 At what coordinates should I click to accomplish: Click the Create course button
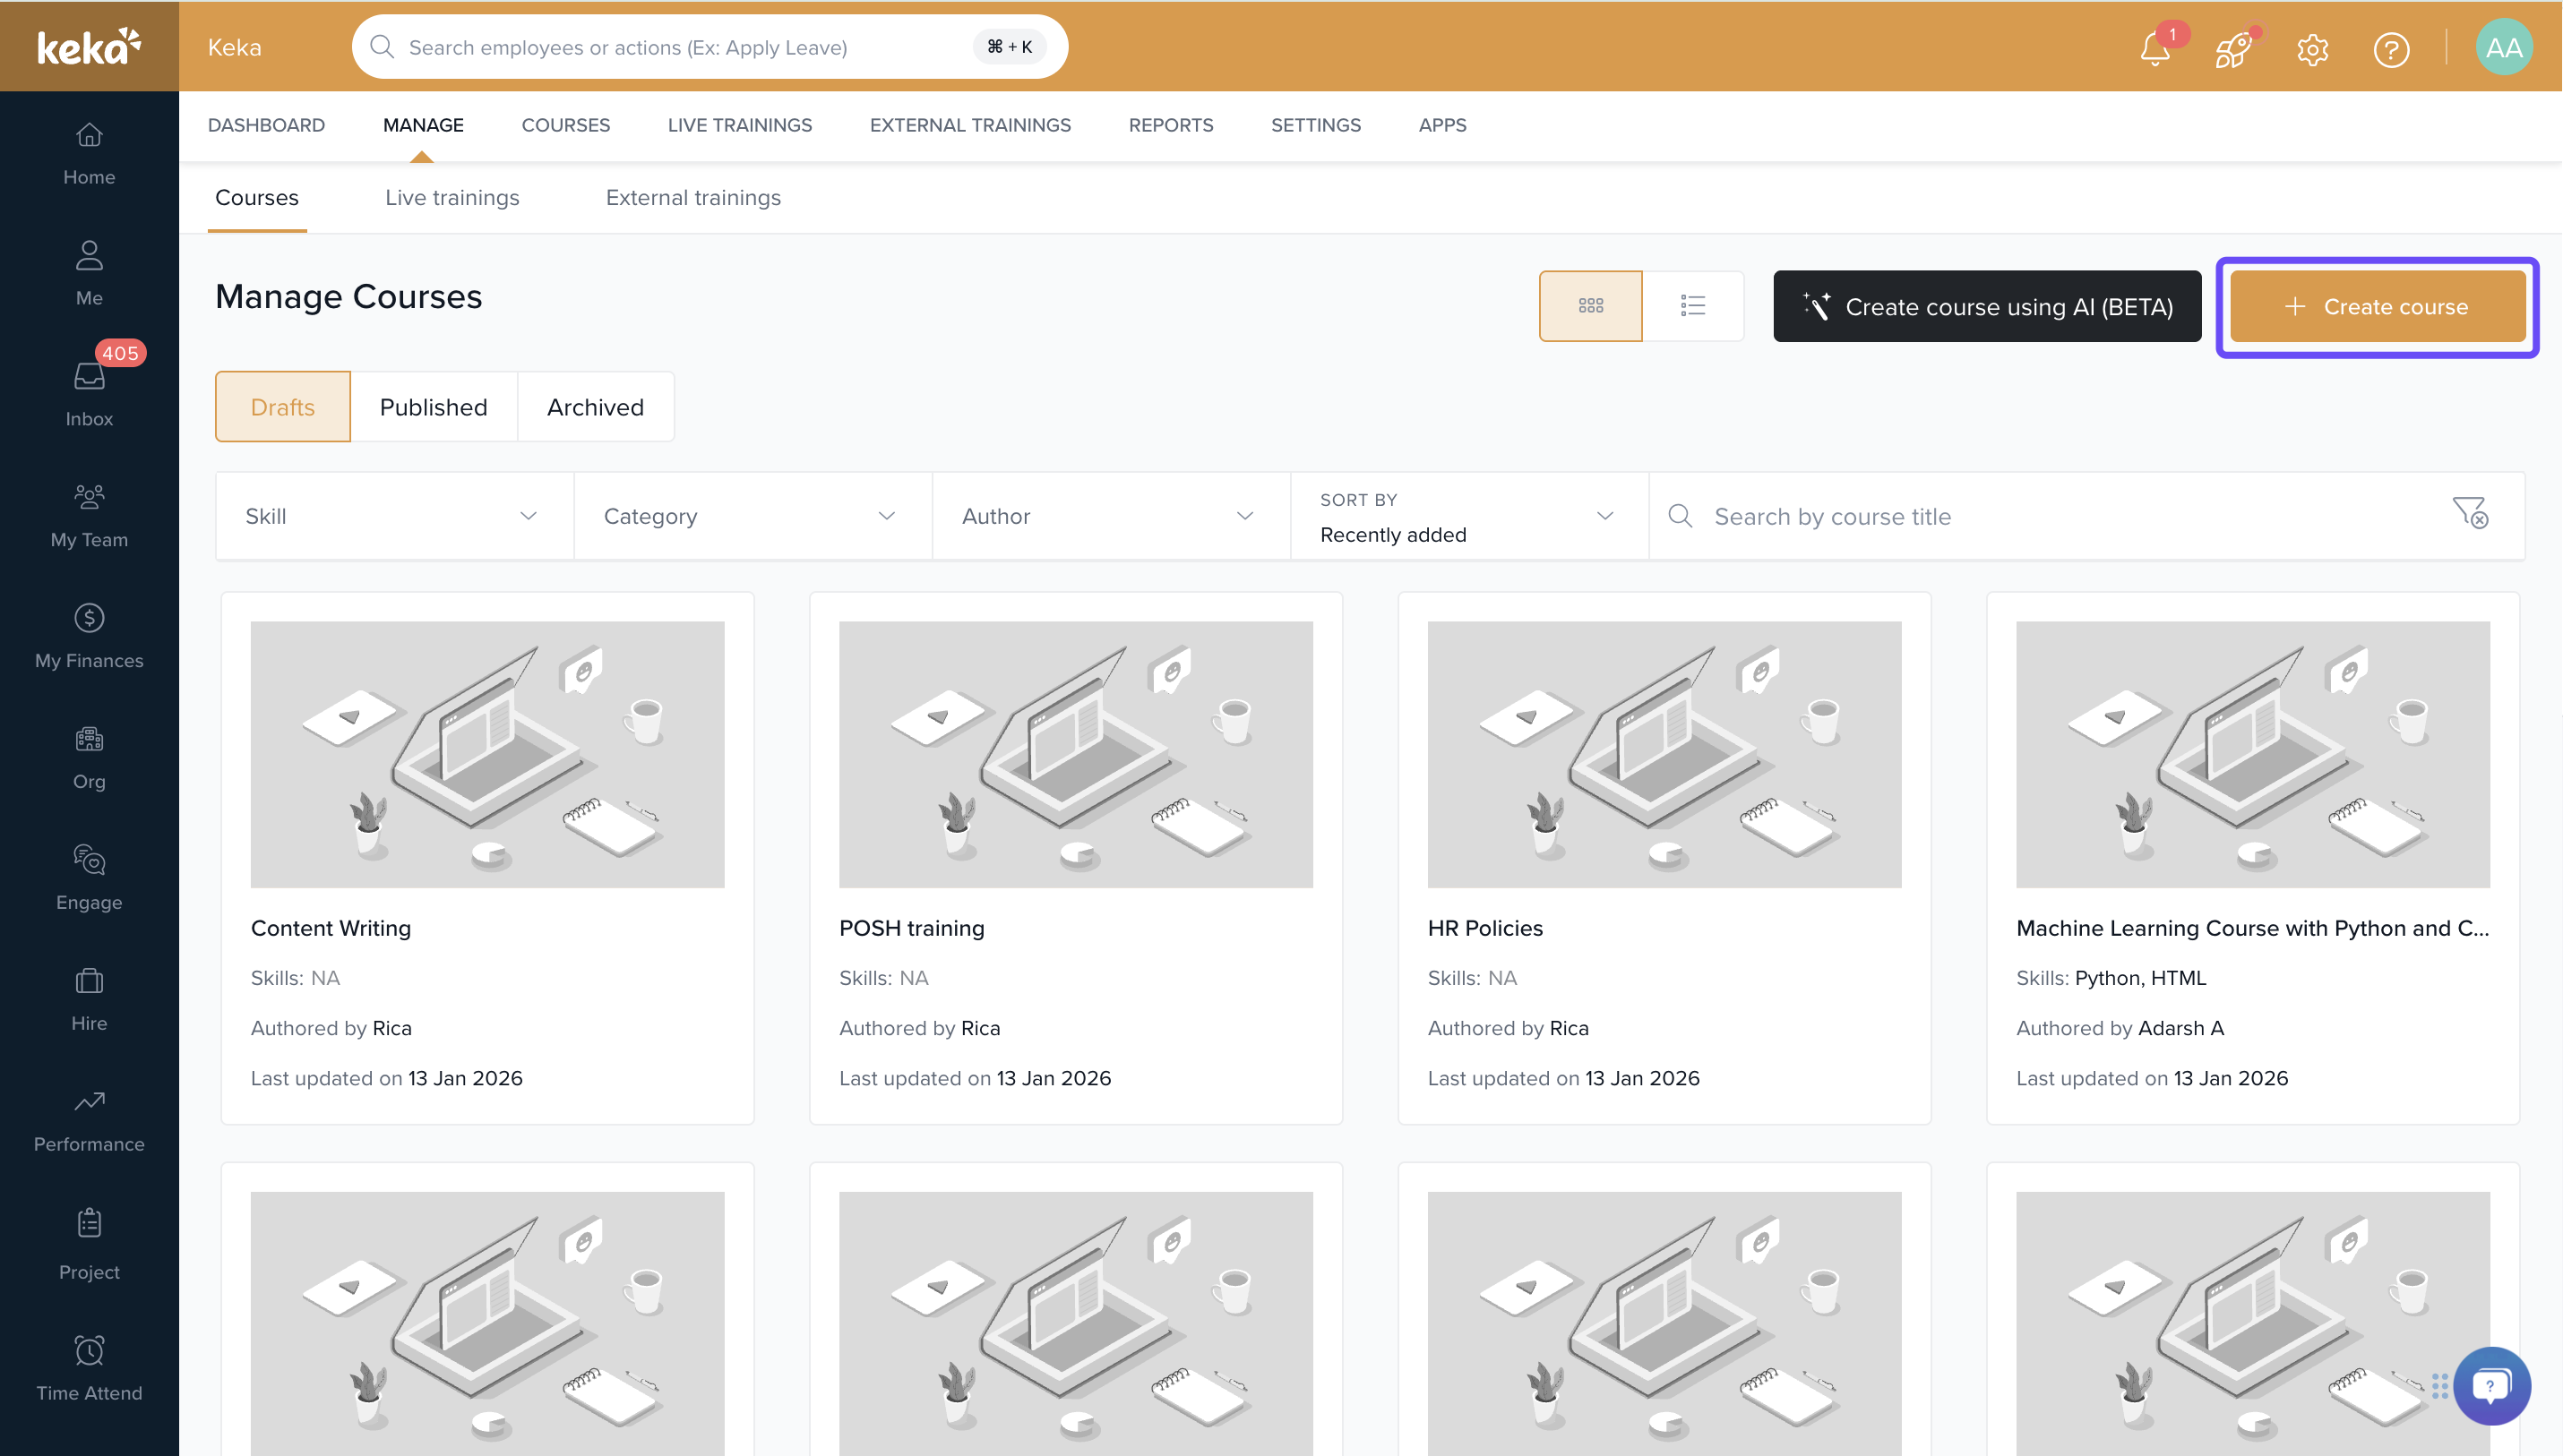(2377, 307)
